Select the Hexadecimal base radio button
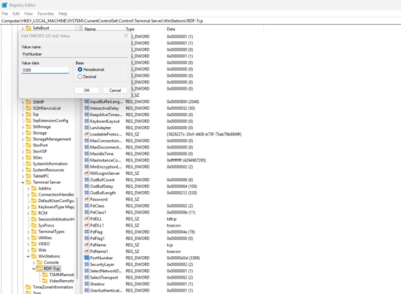 coord(80,70)
